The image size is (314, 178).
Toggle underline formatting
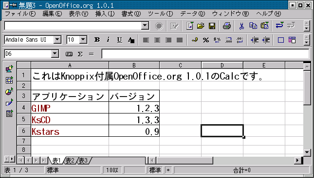click(120, 40)
